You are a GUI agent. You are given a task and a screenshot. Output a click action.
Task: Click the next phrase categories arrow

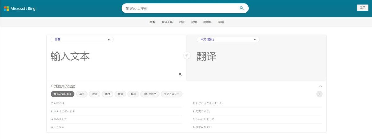click(319, 94)
